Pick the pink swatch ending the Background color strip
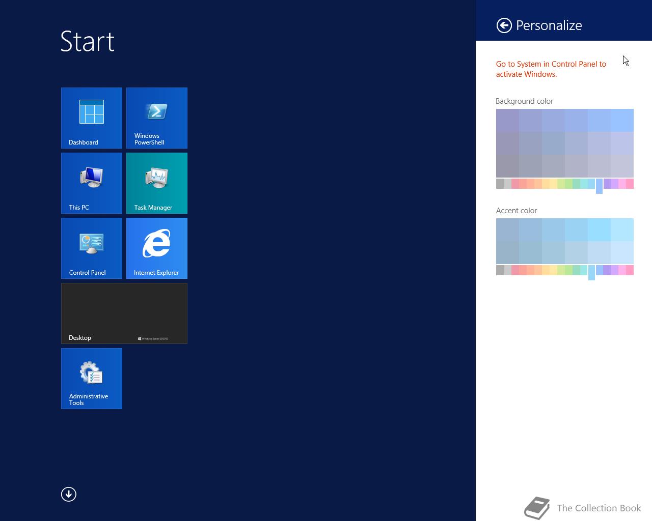The image size is (652, 521). coord(630,184)
